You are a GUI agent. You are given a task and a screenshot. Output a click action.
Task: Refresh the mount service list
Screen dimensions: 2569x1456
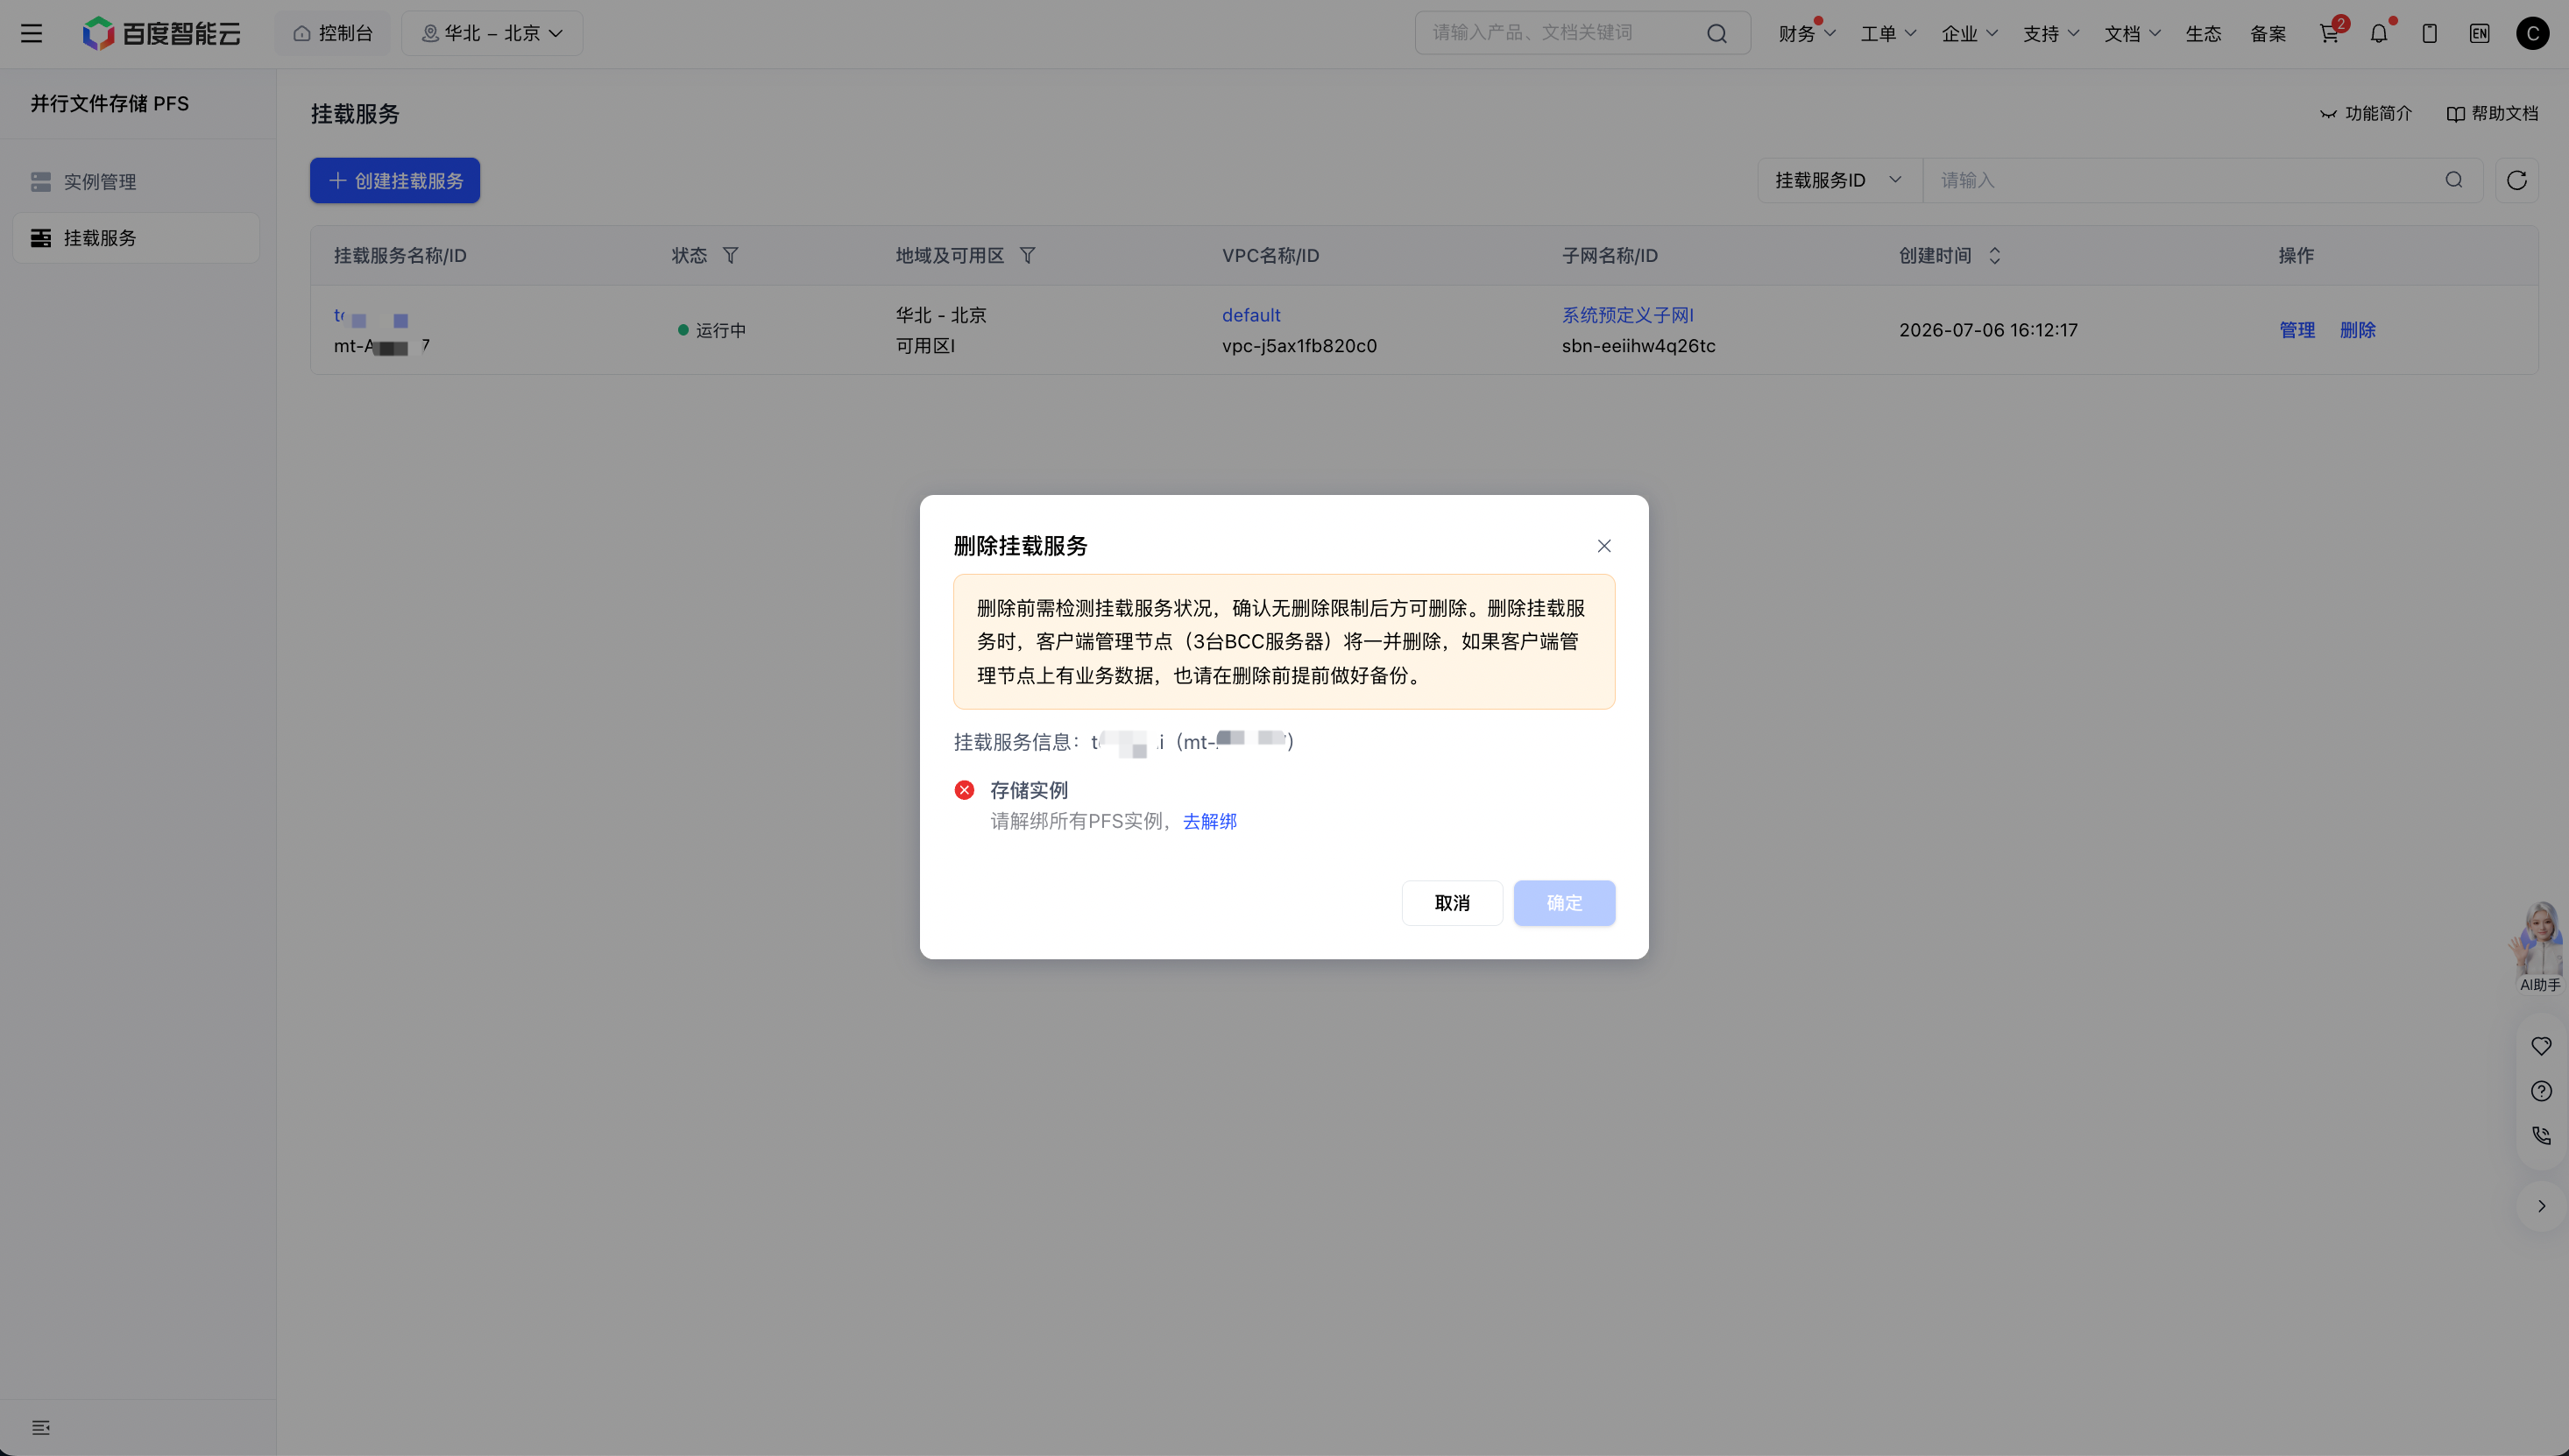tap(2516, 180)
